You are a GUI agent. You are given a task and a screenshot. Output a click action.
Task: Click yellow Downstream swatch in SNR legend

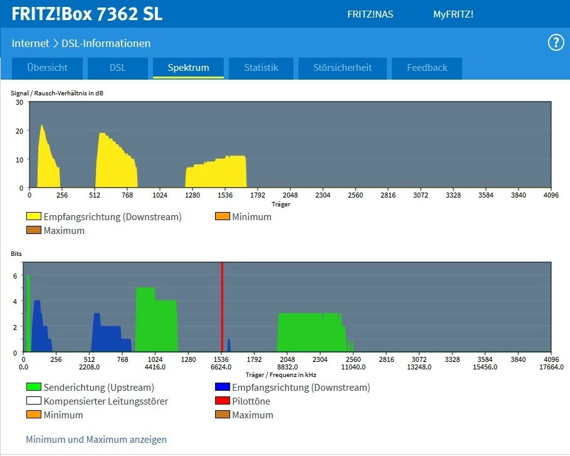point(33,216)
